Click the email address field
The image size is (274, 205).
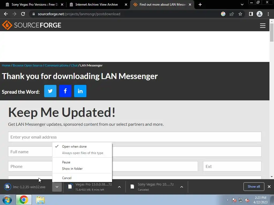(135, 137)
